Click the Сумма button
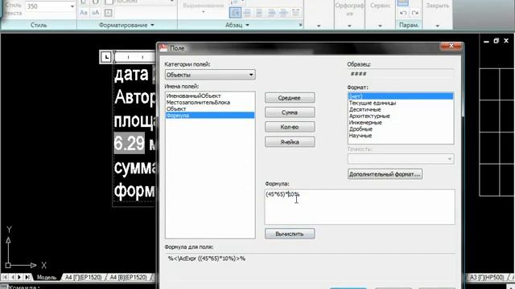Image resolution: width=515 pixels, height=289 pixels. point(290,112)
